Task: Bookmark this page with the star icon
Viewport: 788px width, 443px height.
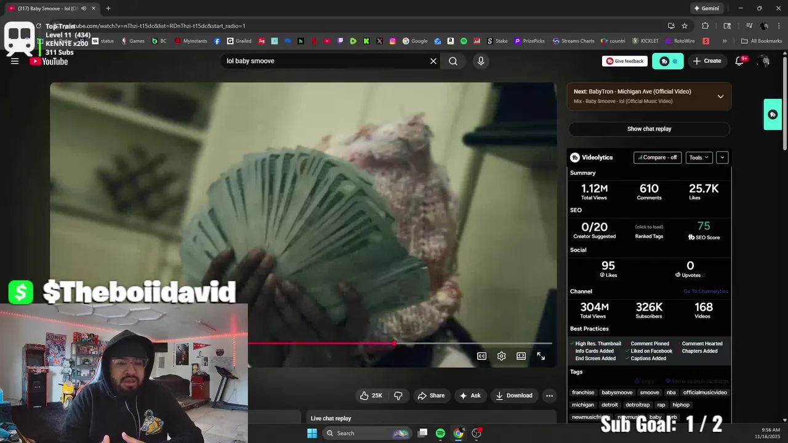Action: [685, 26]
